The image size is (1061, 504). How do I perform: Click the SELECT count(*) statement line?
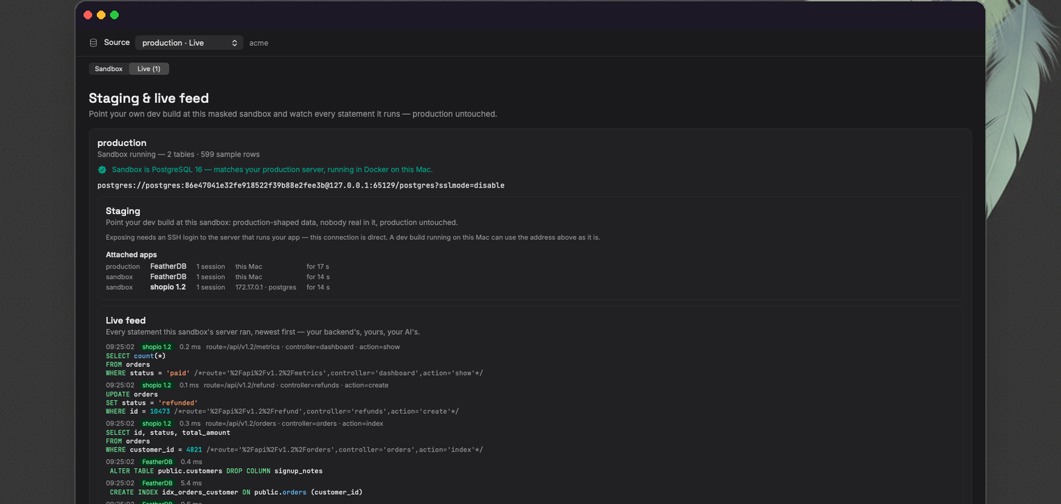[x=136, y=356]
